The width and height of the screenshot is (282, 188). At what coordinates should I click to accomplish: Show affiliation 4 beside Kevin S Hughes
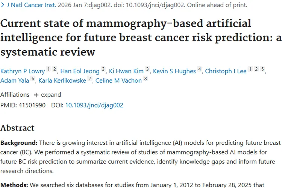200,70
